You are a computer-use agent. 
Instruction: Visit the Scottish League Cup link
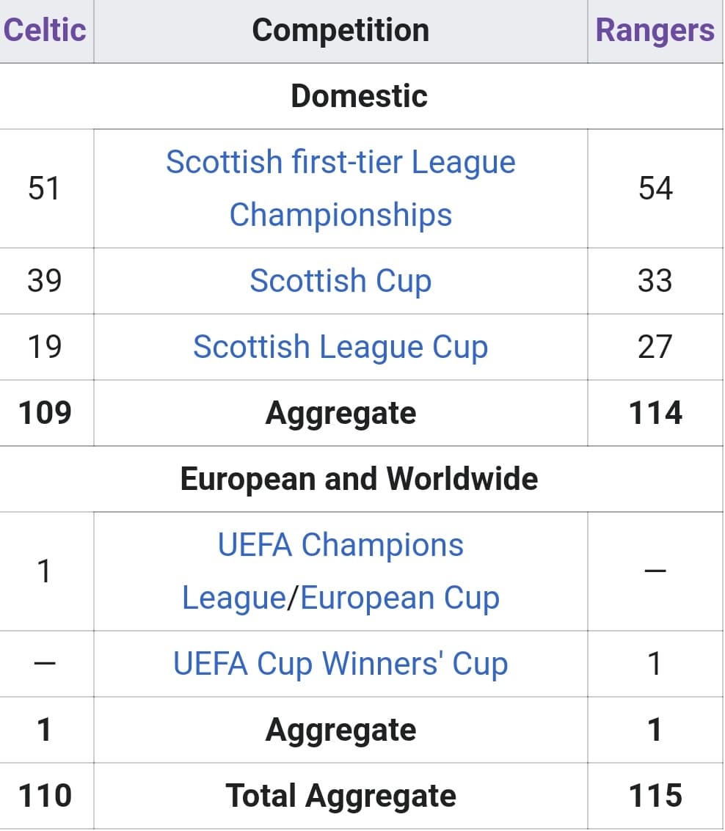point(340,347)
